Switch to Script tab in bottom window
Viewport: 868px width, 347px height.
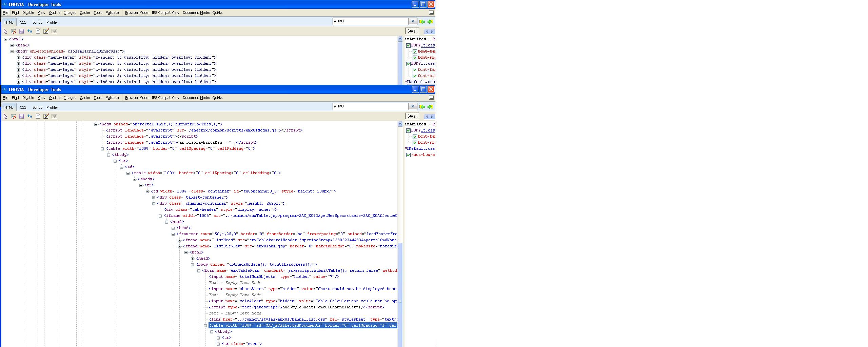37,107
